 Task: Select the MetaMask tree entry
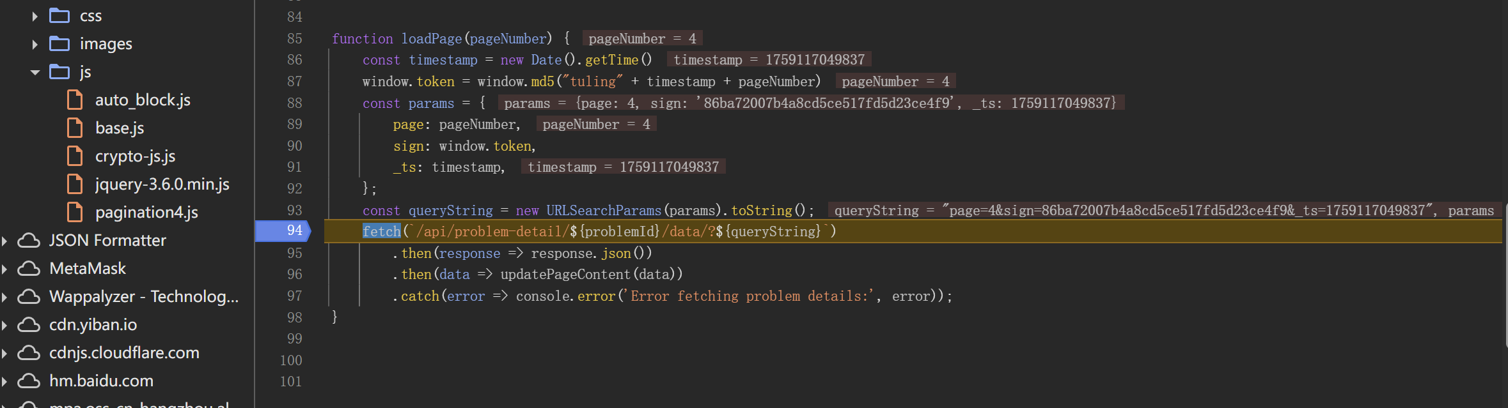coord(88,269)
